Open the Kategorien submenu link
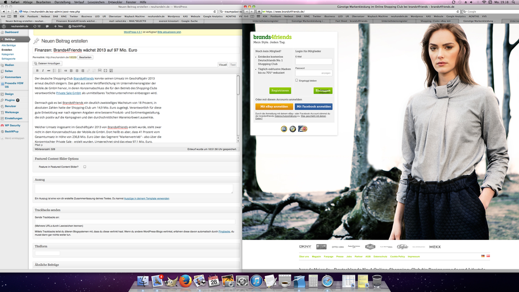Viewport: 519px width, 292px height. (7, 54)
